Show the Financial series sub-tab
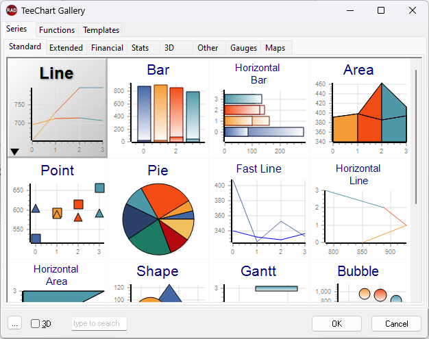429x339 pixels. point(107,48)
